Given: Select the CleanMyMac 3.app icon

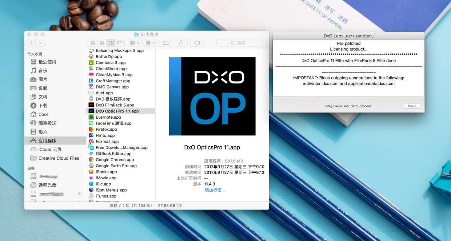Looking at the screenshot, I should click(x=91, y=75).
